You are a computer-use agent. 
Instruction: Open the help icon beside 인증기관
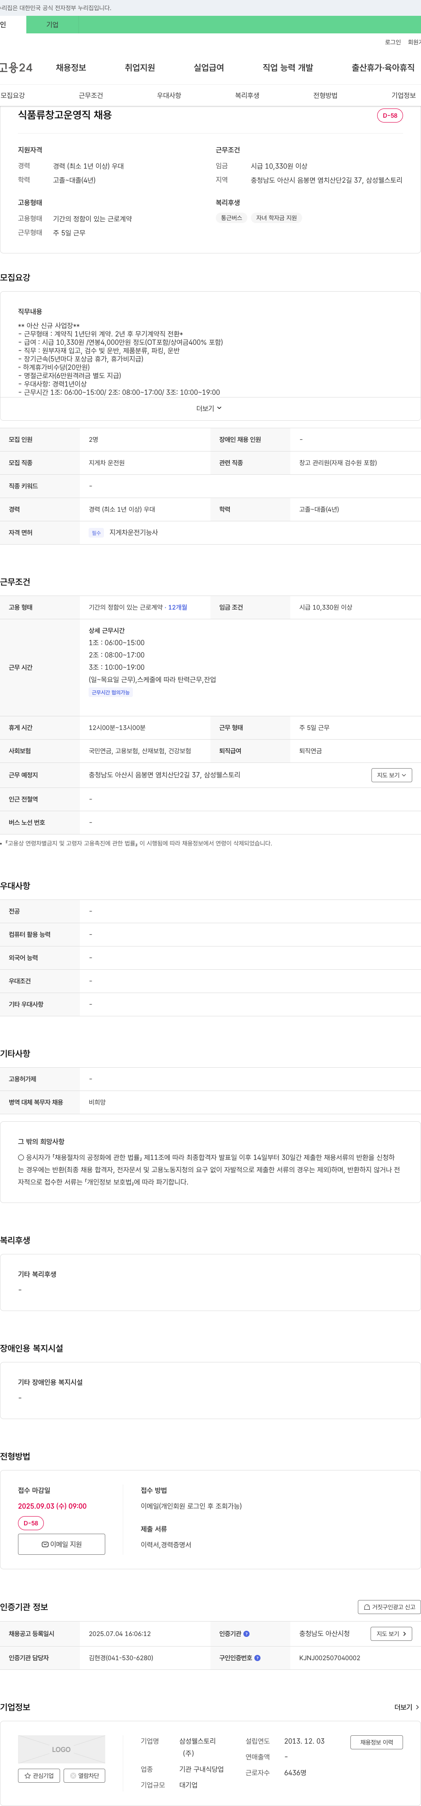[x=246, y=1633]
